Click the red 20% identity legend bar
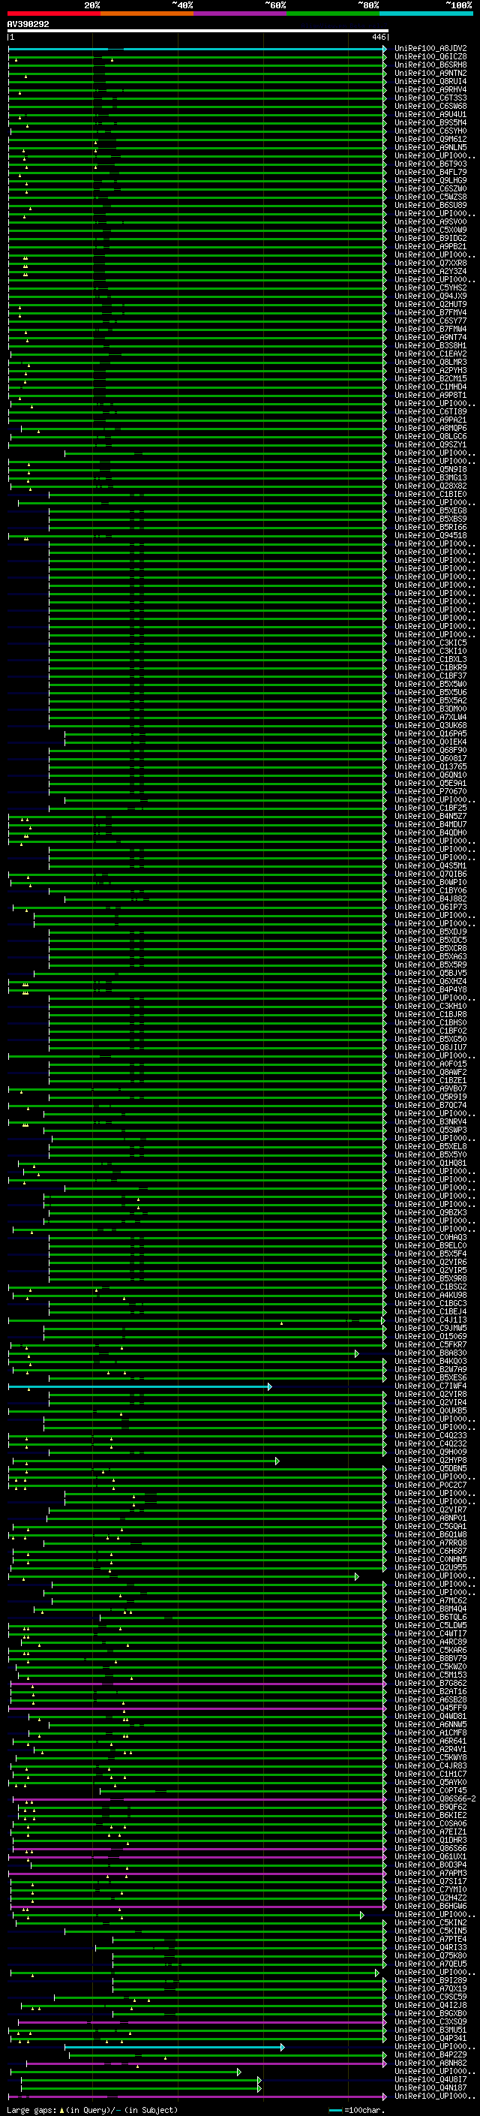 click(x=53, y=14)
